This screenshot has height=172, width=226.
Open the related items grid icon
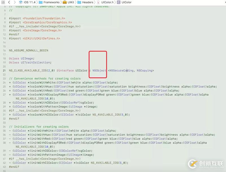pos(3,2)
